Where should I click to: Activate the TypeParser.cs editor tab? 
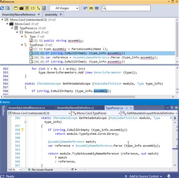coord(114,108)
